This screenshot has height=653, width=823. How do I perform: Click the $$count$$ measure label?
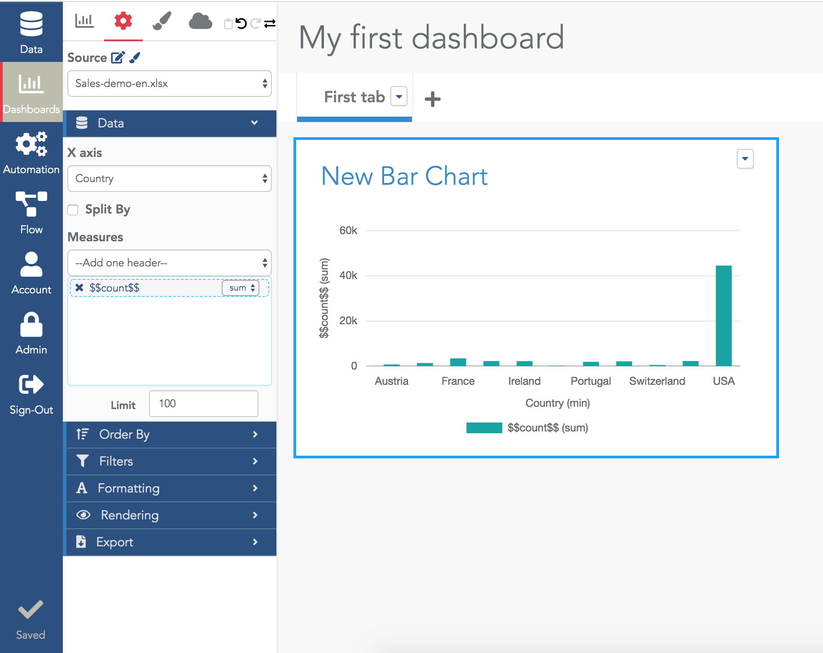tap(114, 288)
